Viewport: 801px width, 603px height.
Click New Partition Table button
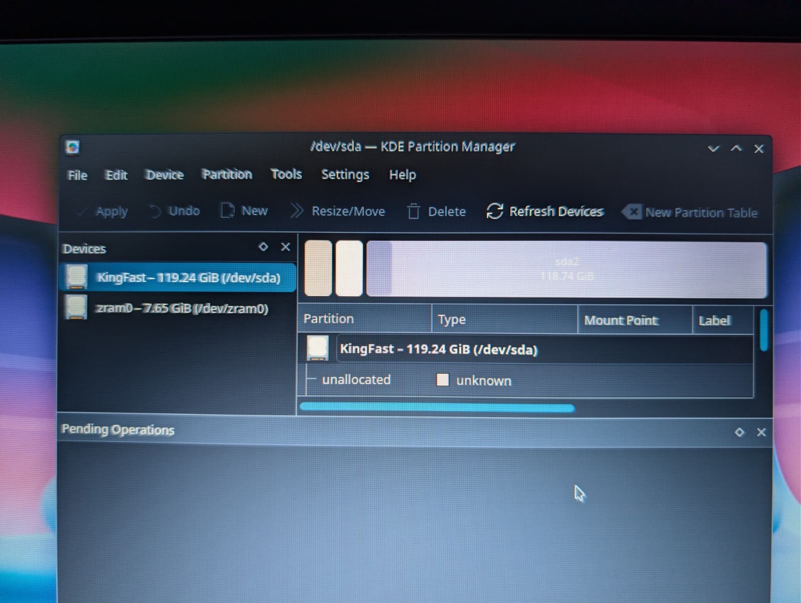coord(689,212)
